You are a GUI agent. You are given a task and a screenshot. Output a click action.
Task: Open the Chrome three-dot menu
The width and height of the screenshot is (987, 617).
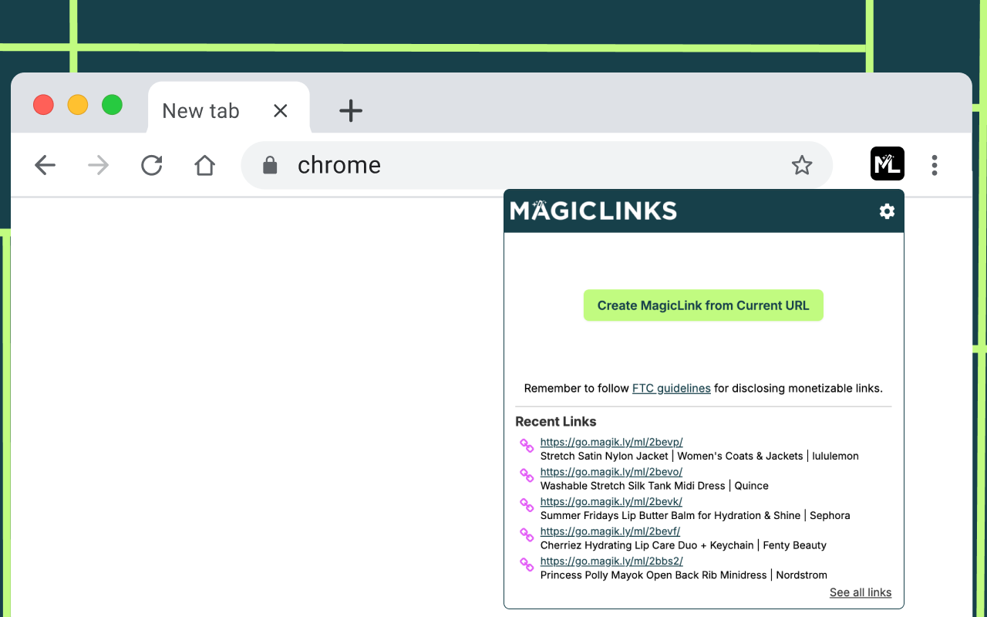click(934, 164)
